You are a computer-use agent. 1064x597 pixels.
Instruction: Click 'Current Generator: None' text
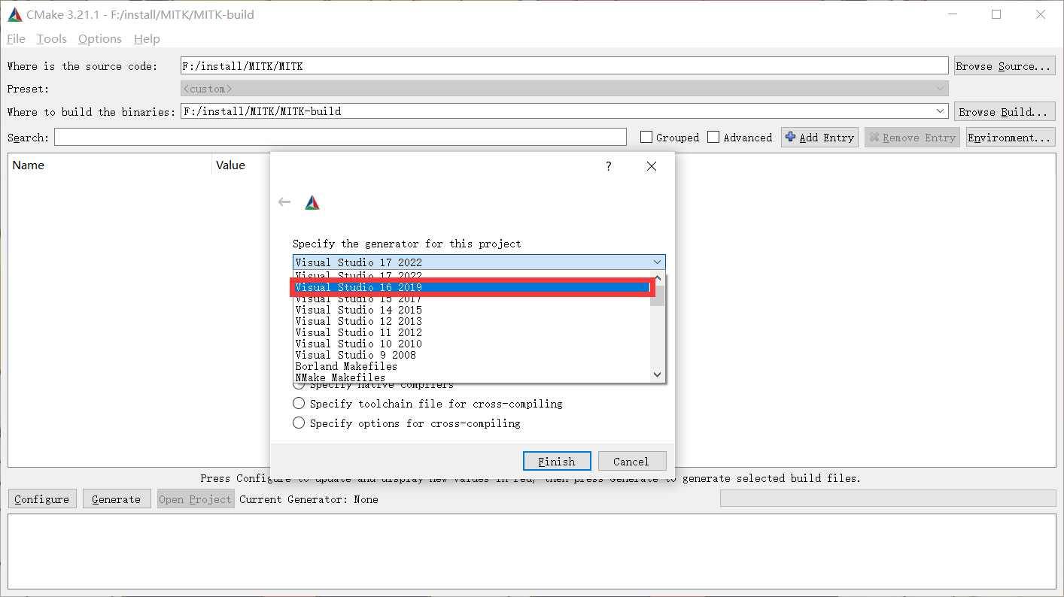[x=309, y=499]
